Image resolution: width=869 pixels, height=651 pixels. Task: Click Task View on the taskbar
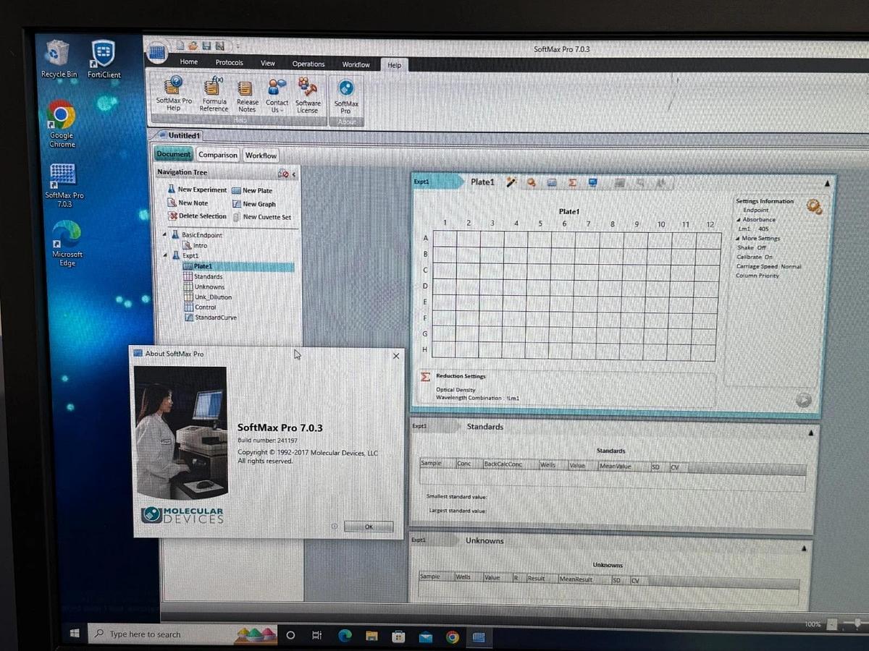click(x=316, y=636)
